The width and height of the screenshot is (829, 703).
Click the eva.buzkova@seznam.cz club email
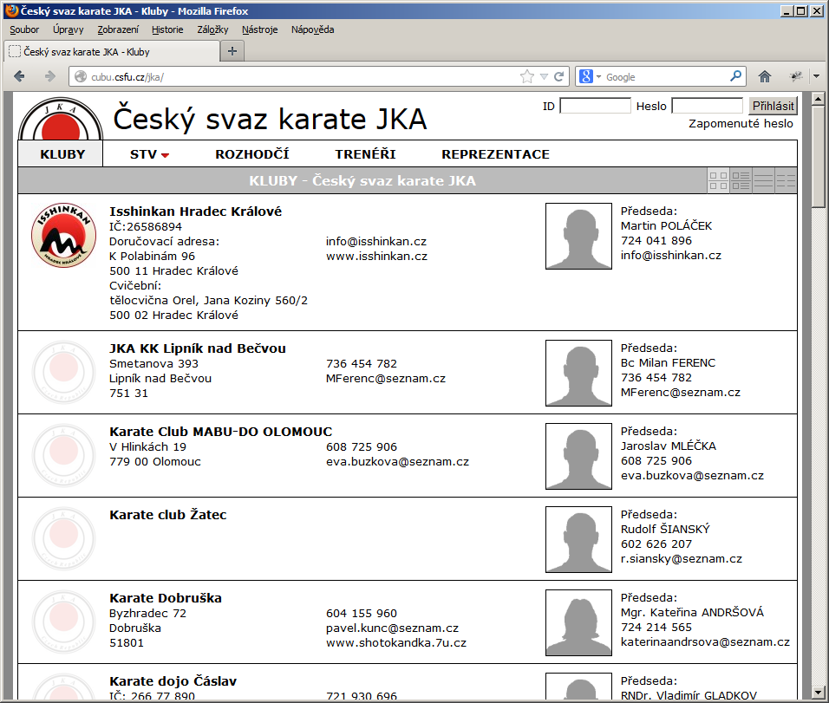tap(397, 462)
